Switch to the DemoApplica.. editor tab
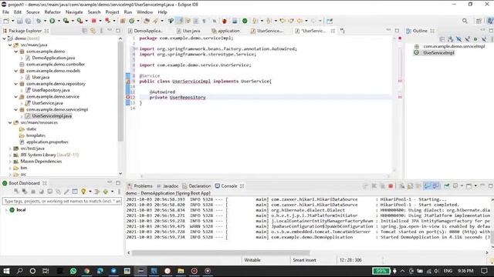This screenshot has height=277, width=494. pos(145,31)
